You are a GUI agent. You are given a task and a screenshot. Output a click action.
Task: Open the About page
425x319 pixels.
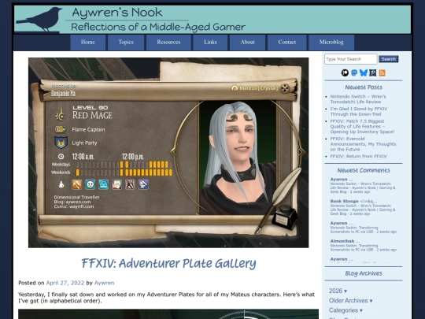pos(247,43)
